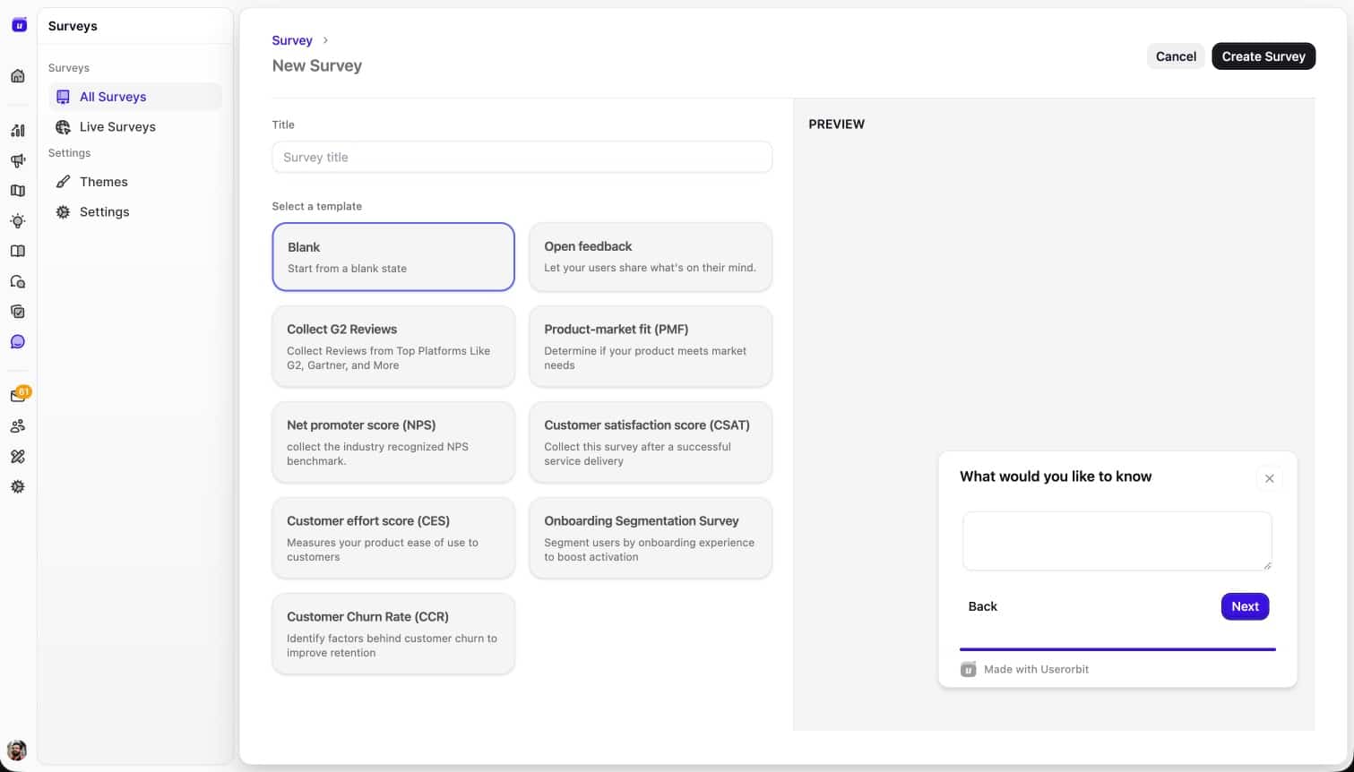The width and height of the screenshot is (1354, 772).
Task: Switch to Live Surveys section
Action: [117, 126]
